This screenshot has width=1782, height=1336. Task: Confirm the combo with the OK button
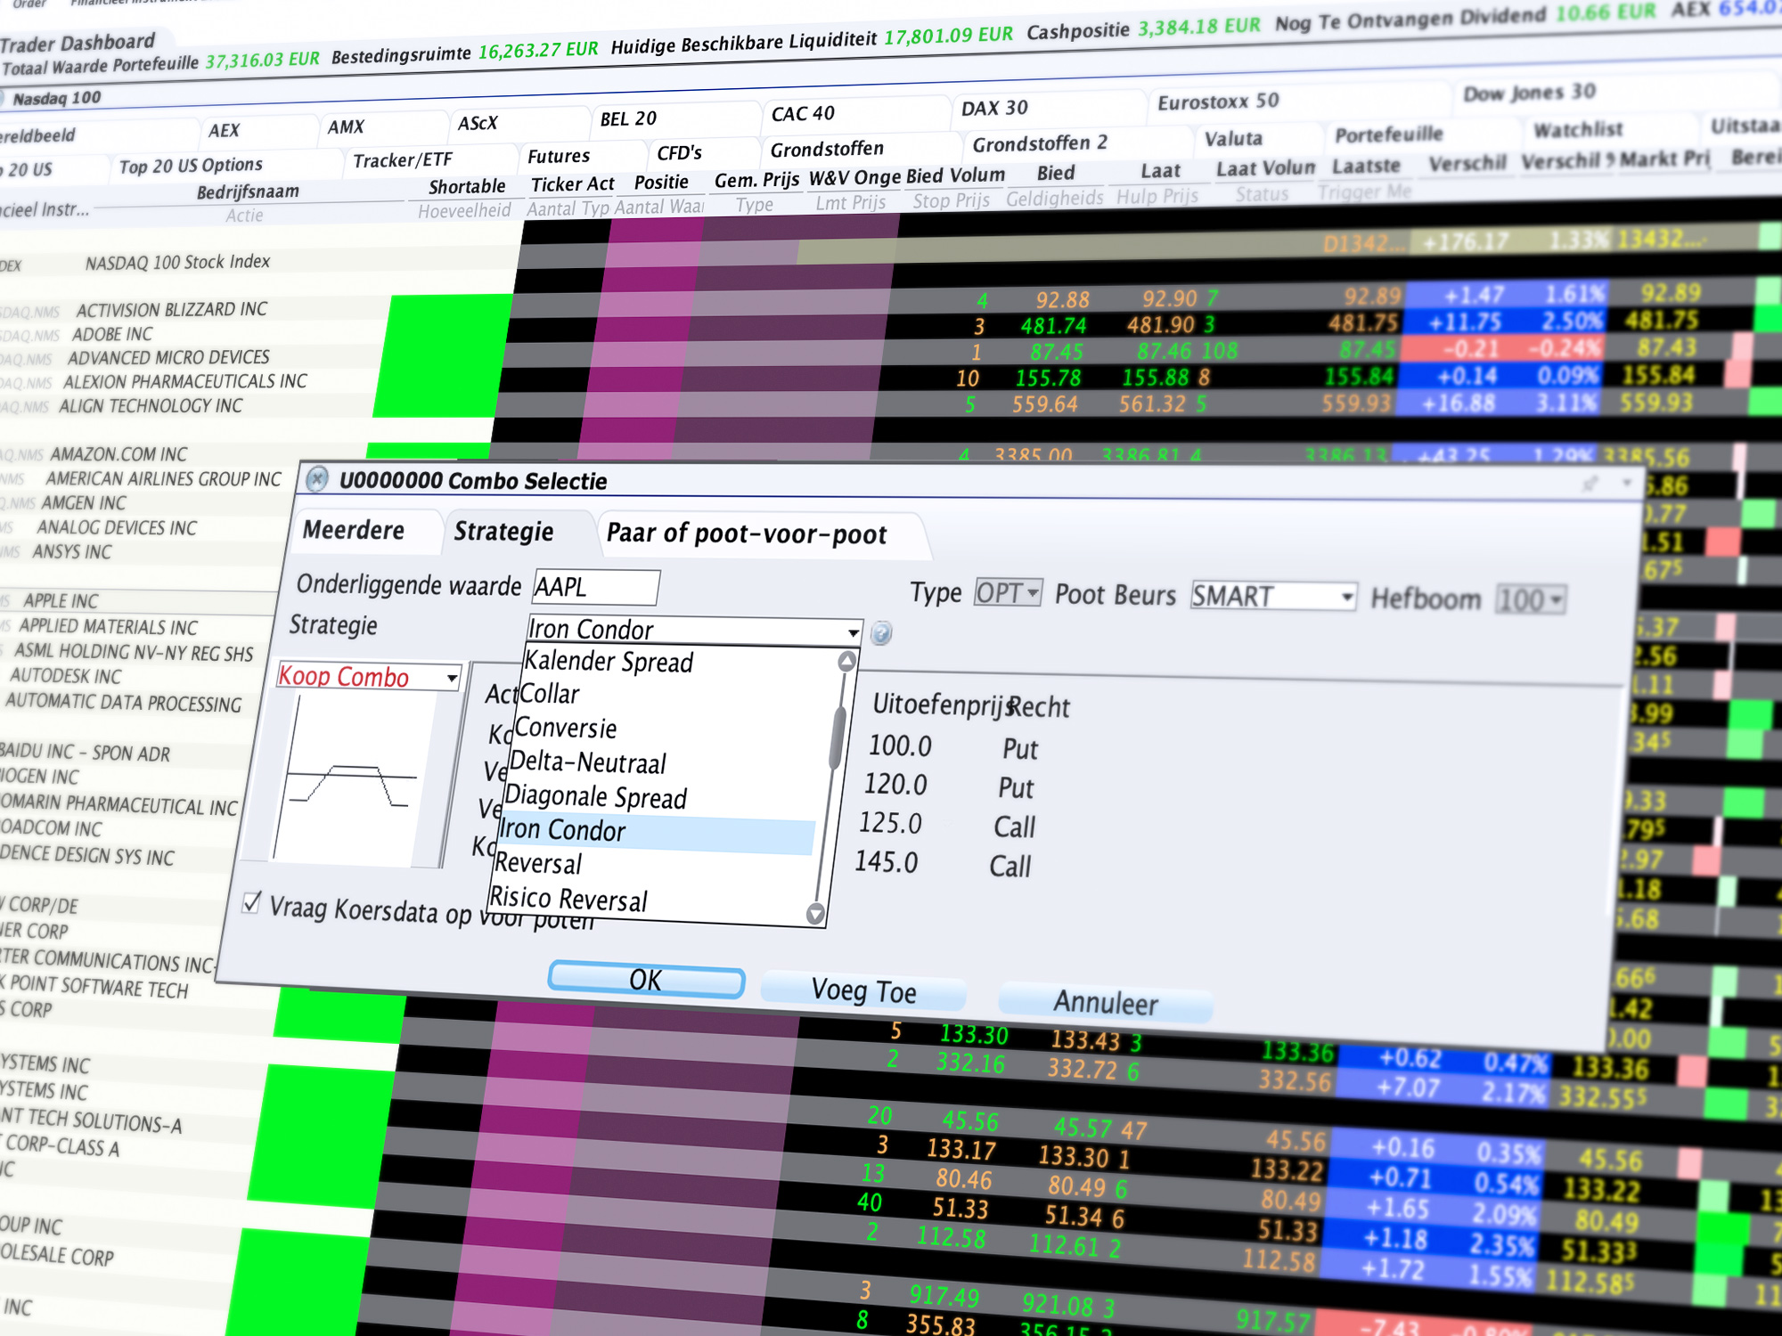[646, 980]
